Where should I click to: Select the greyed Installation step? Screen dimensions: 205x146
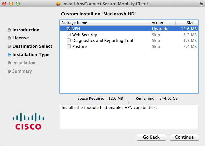coord(24,63)
